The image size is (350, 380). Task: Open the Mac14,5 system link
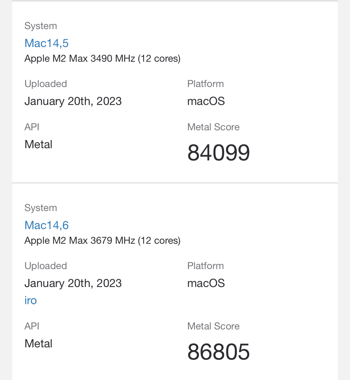[46, 43]
